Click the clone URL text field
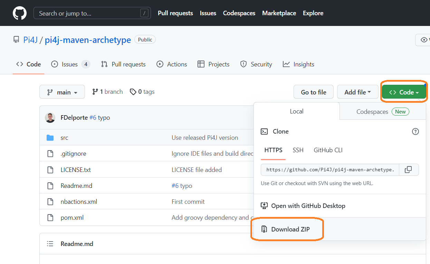430x264 pixels. point(330,170)
